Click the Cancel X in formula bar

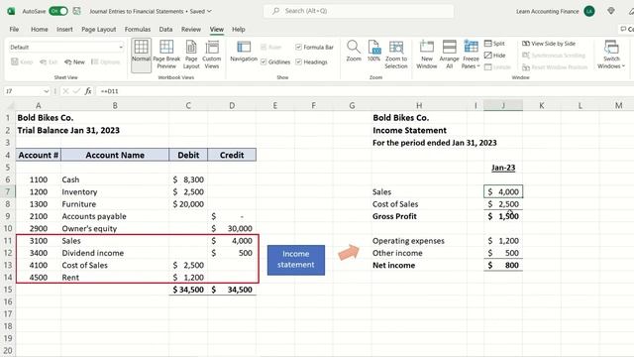pyautogui.click(x=66, y=91)
